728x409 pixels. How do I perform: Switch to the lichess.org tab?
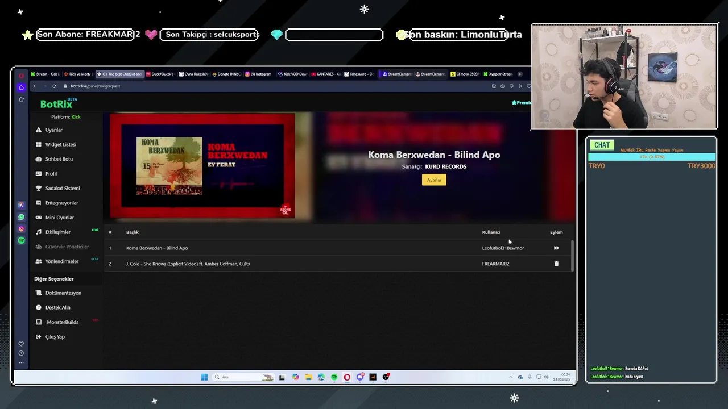click(359, 74)
